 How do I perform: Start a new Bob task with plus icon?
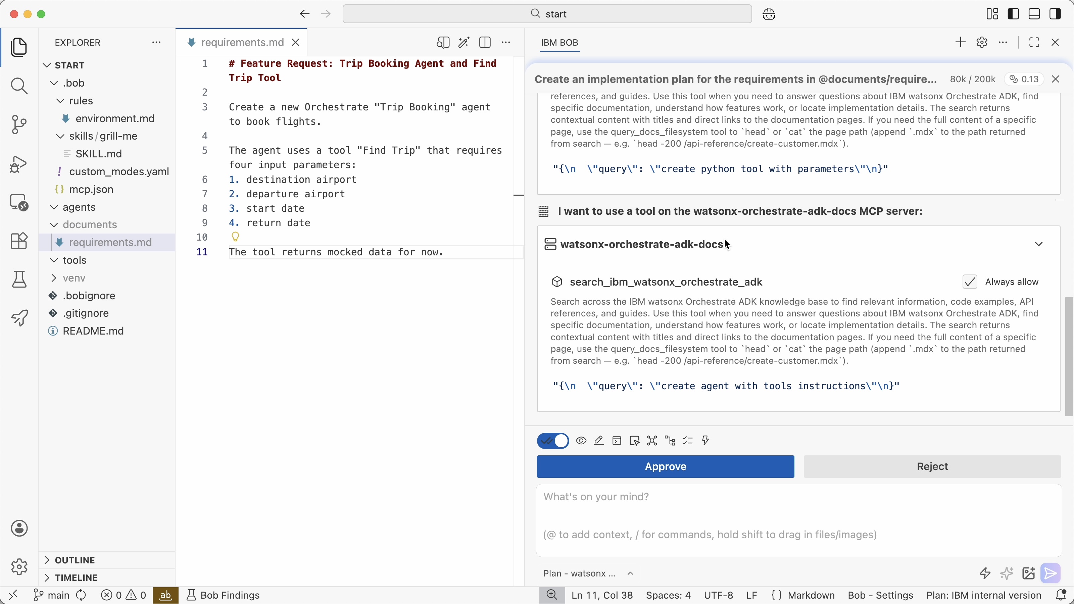tap(960, 43)
